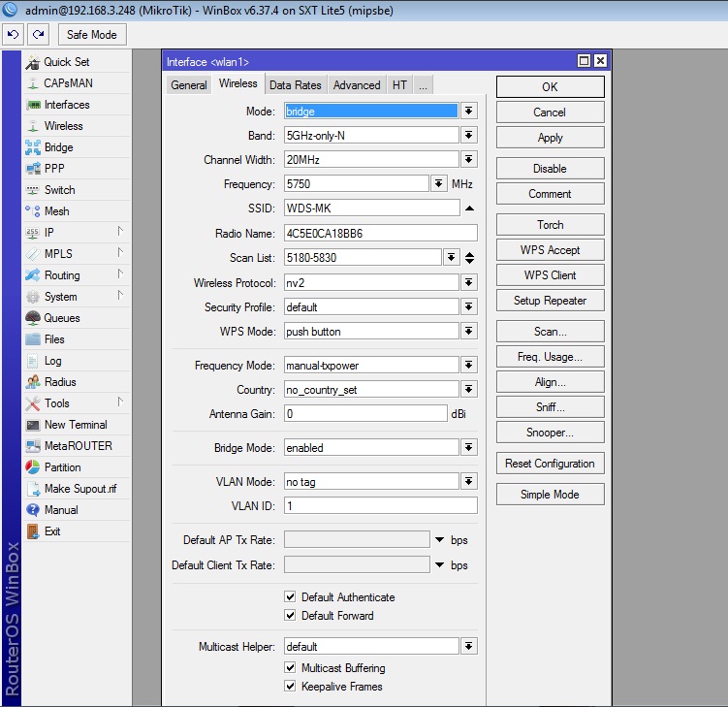Open the Partition menu icon
Image resolution: width=728 pixels, height=707 pixels.
pos(33,467)
